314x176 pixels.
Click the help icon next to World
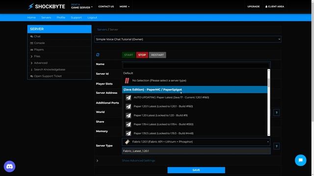(276, 112)
